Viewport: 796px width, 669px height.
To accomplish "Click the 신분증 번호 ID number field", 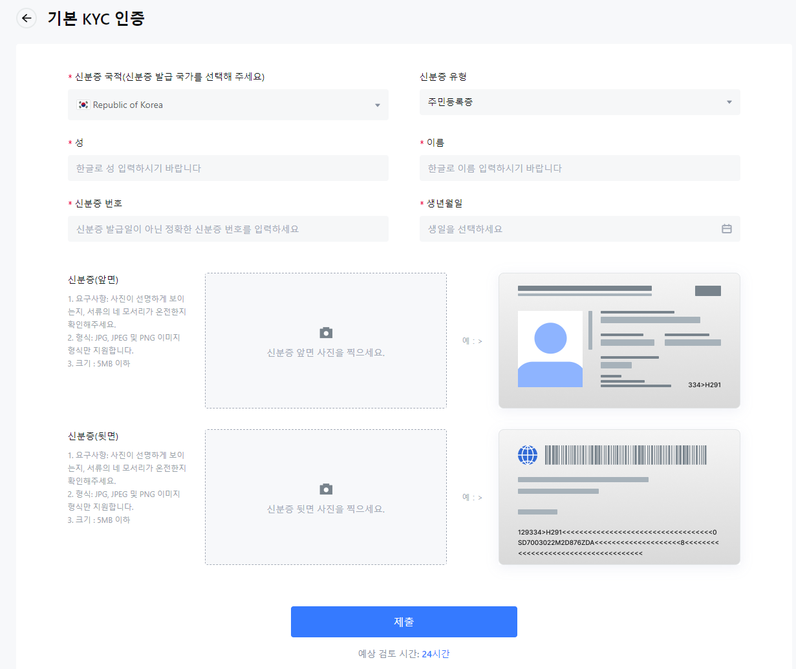I will [x=228, y=228].
